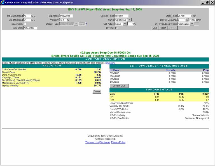
Task: Focus the Credit Spread input field
Action: click(x=27, y=20)
